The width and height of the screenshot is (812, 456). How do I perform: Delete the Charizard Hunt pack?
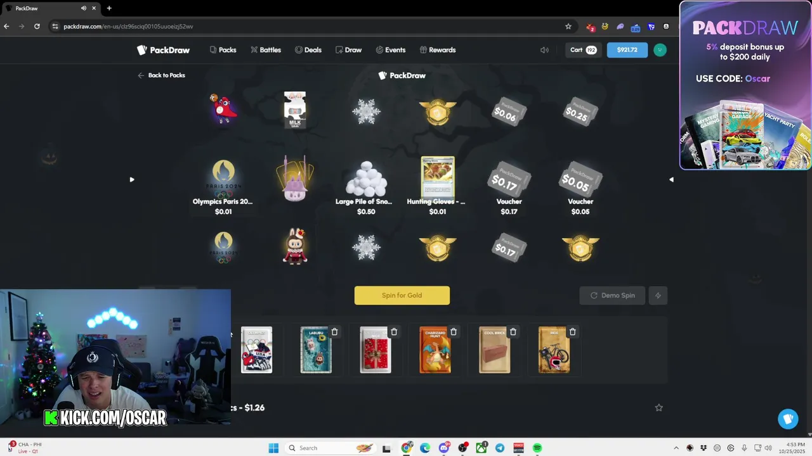click(454, 332)
